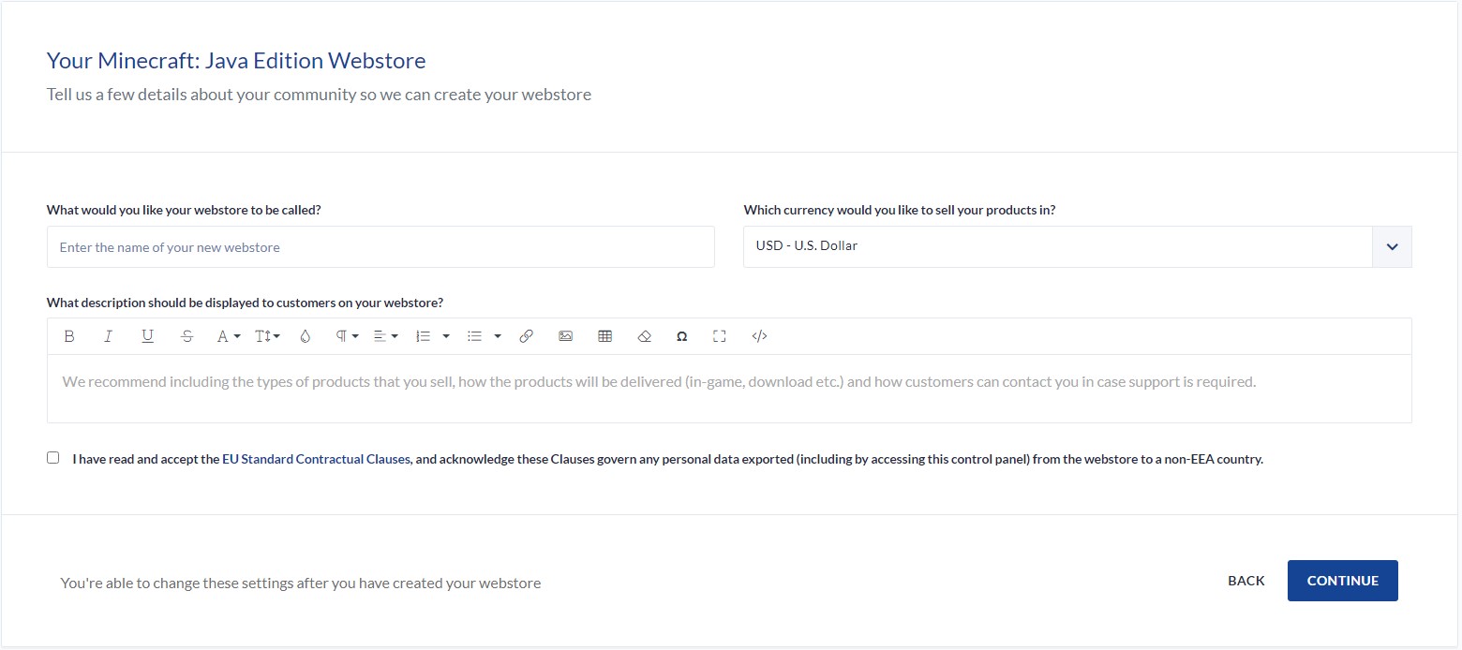The image size is (1462, 650).
Task: Switch editor to code view
Action: pyautogui.click(x=759, y=336)
